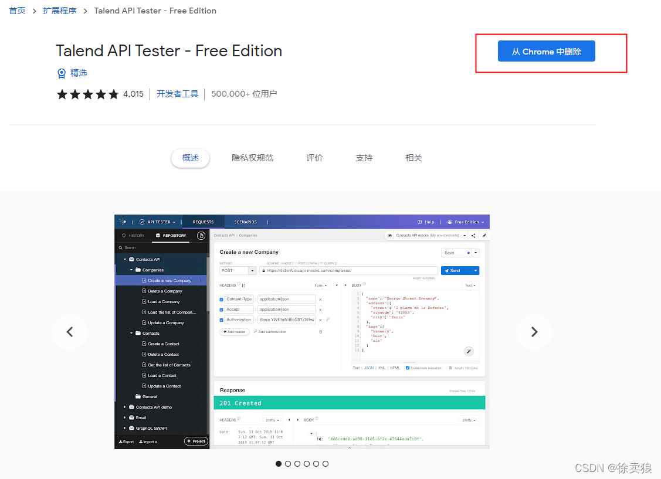Select the second carousel dot
Screen dimensions: 661x479
click(x=288, y=464)
